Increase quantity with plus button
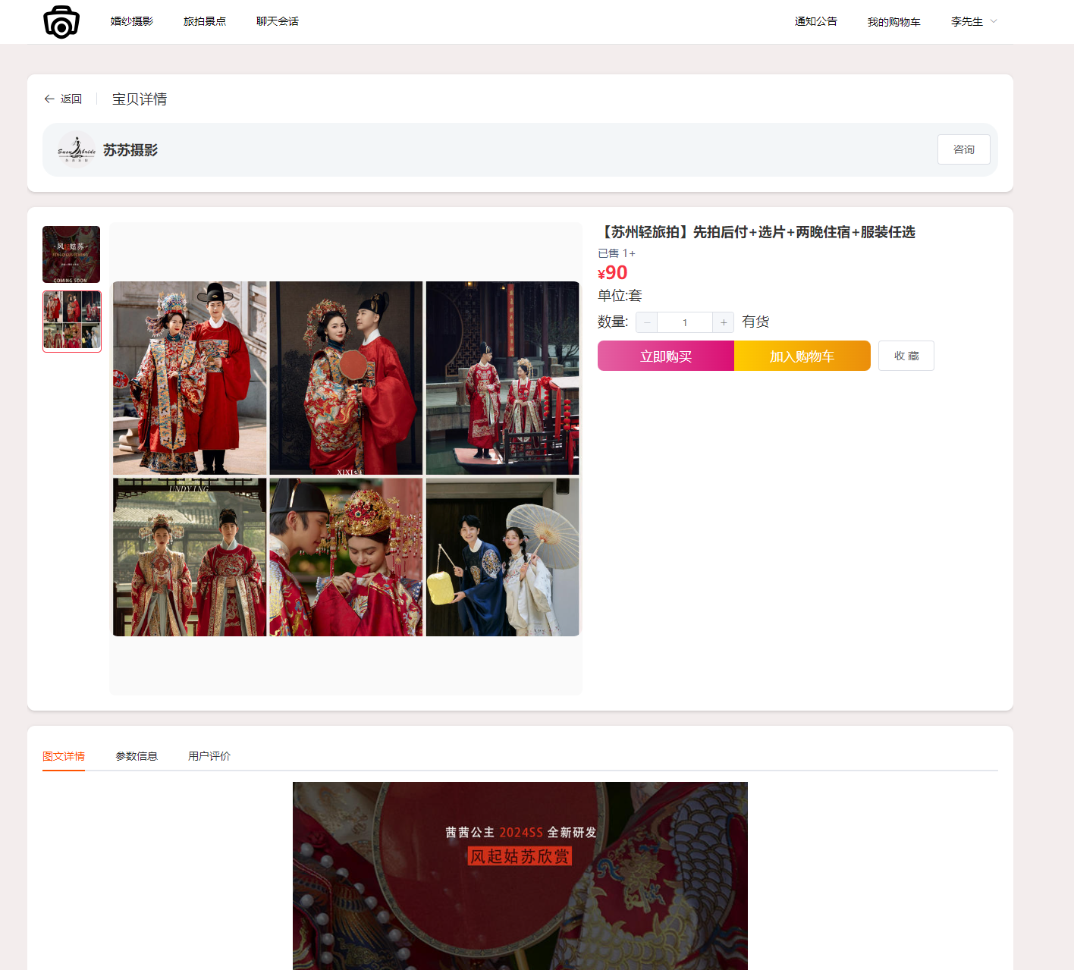This screenshot has height=970, width=1074. 724,322
